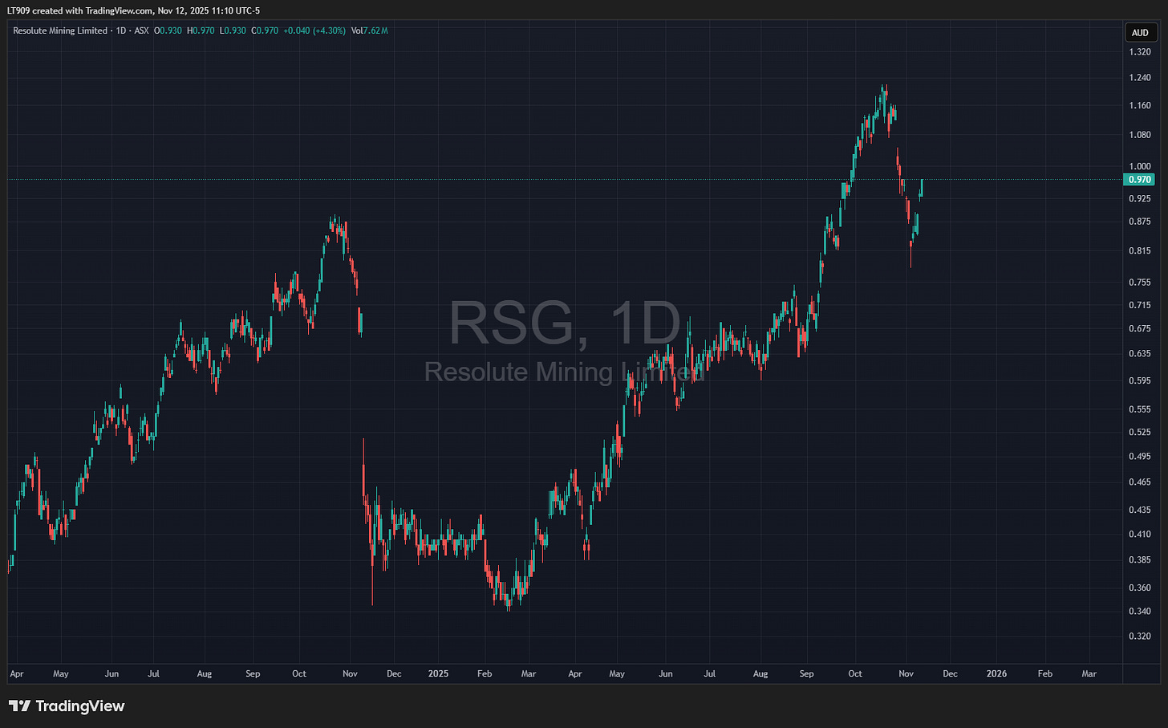Click the symbol title Resolute Mining Limited

coord(60,31)
